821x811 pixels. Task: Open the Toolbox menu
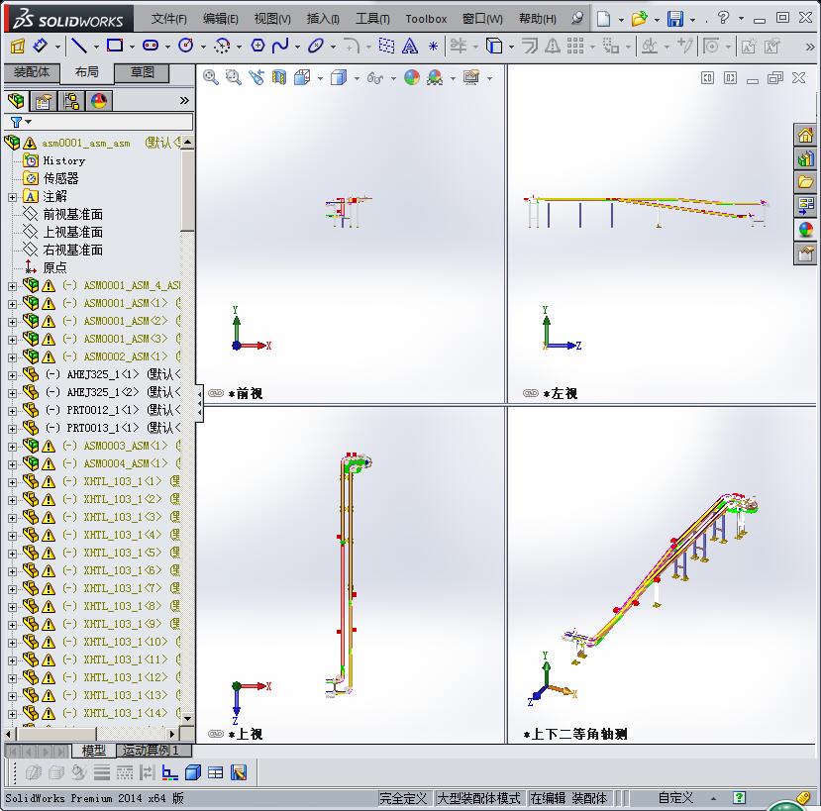tap(426, 19)
